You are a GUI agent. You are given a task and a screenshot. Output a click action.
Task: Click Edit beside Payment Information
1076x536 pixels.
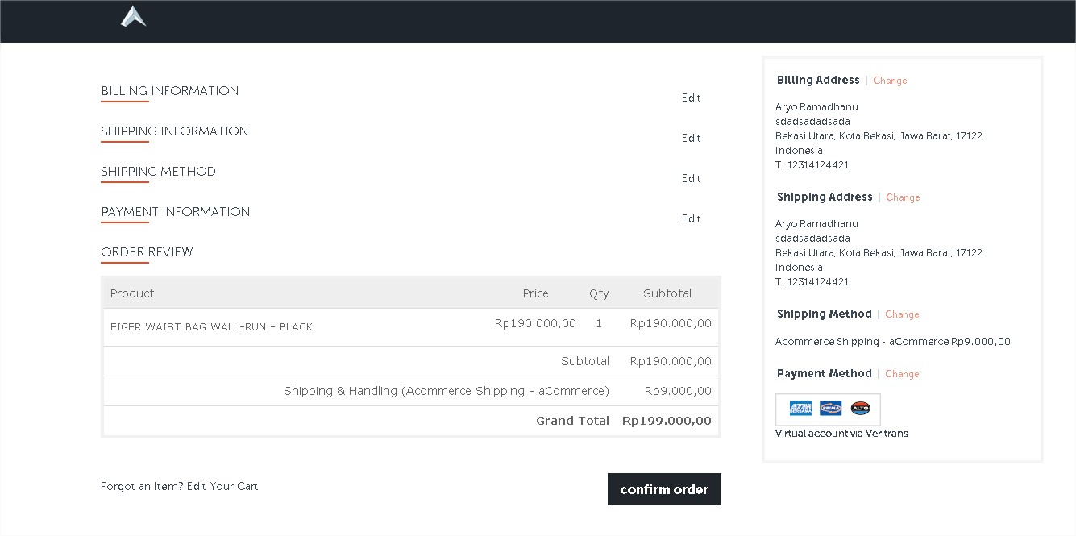[x=691, y=219]
